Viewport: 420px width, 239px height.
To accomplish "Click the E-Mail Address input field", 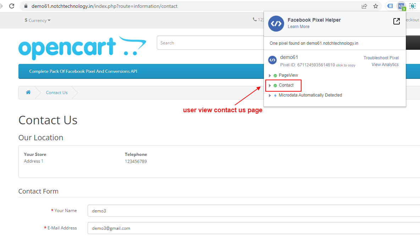I will point(254,228).
